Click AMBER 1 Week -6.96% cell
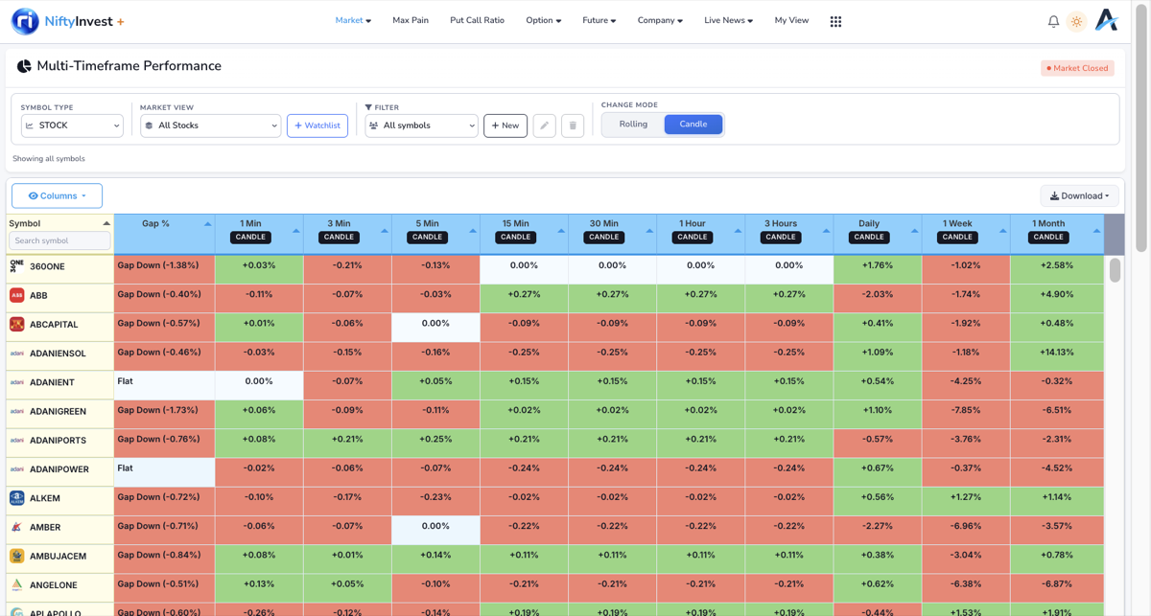 click(x=966, y=531)
